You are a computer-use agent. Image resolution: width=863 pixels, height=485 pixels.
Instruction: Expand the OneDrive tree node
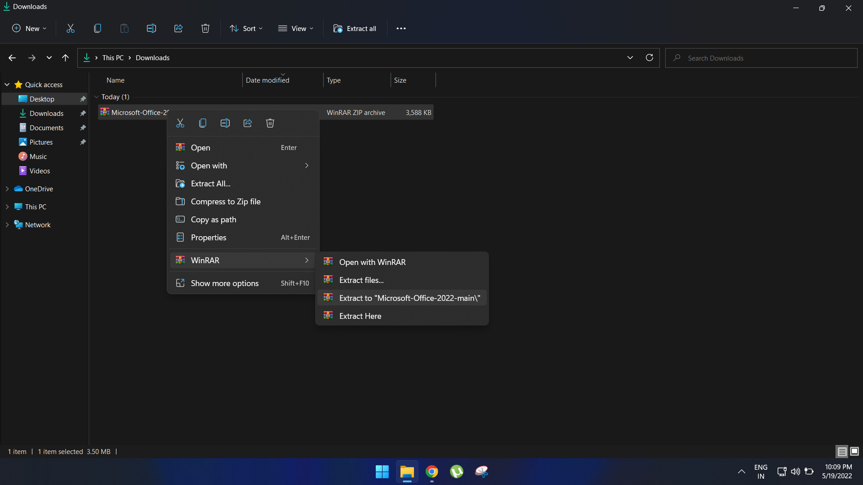click(7, 189)
